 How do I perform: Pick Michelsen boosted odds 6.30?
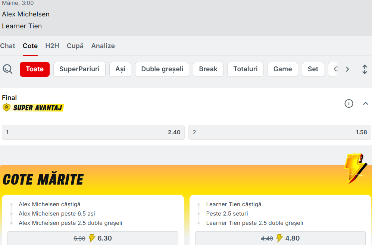pos(93,238)
